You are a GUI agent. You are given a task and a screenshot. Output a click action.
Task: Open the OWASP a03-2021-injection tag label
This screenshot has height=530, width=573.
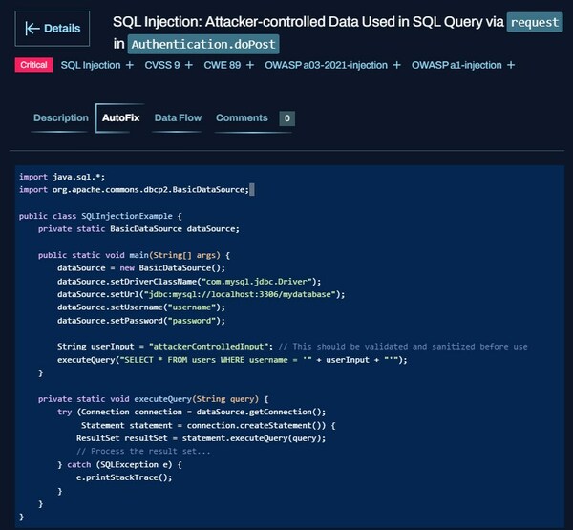coord(326,65)
